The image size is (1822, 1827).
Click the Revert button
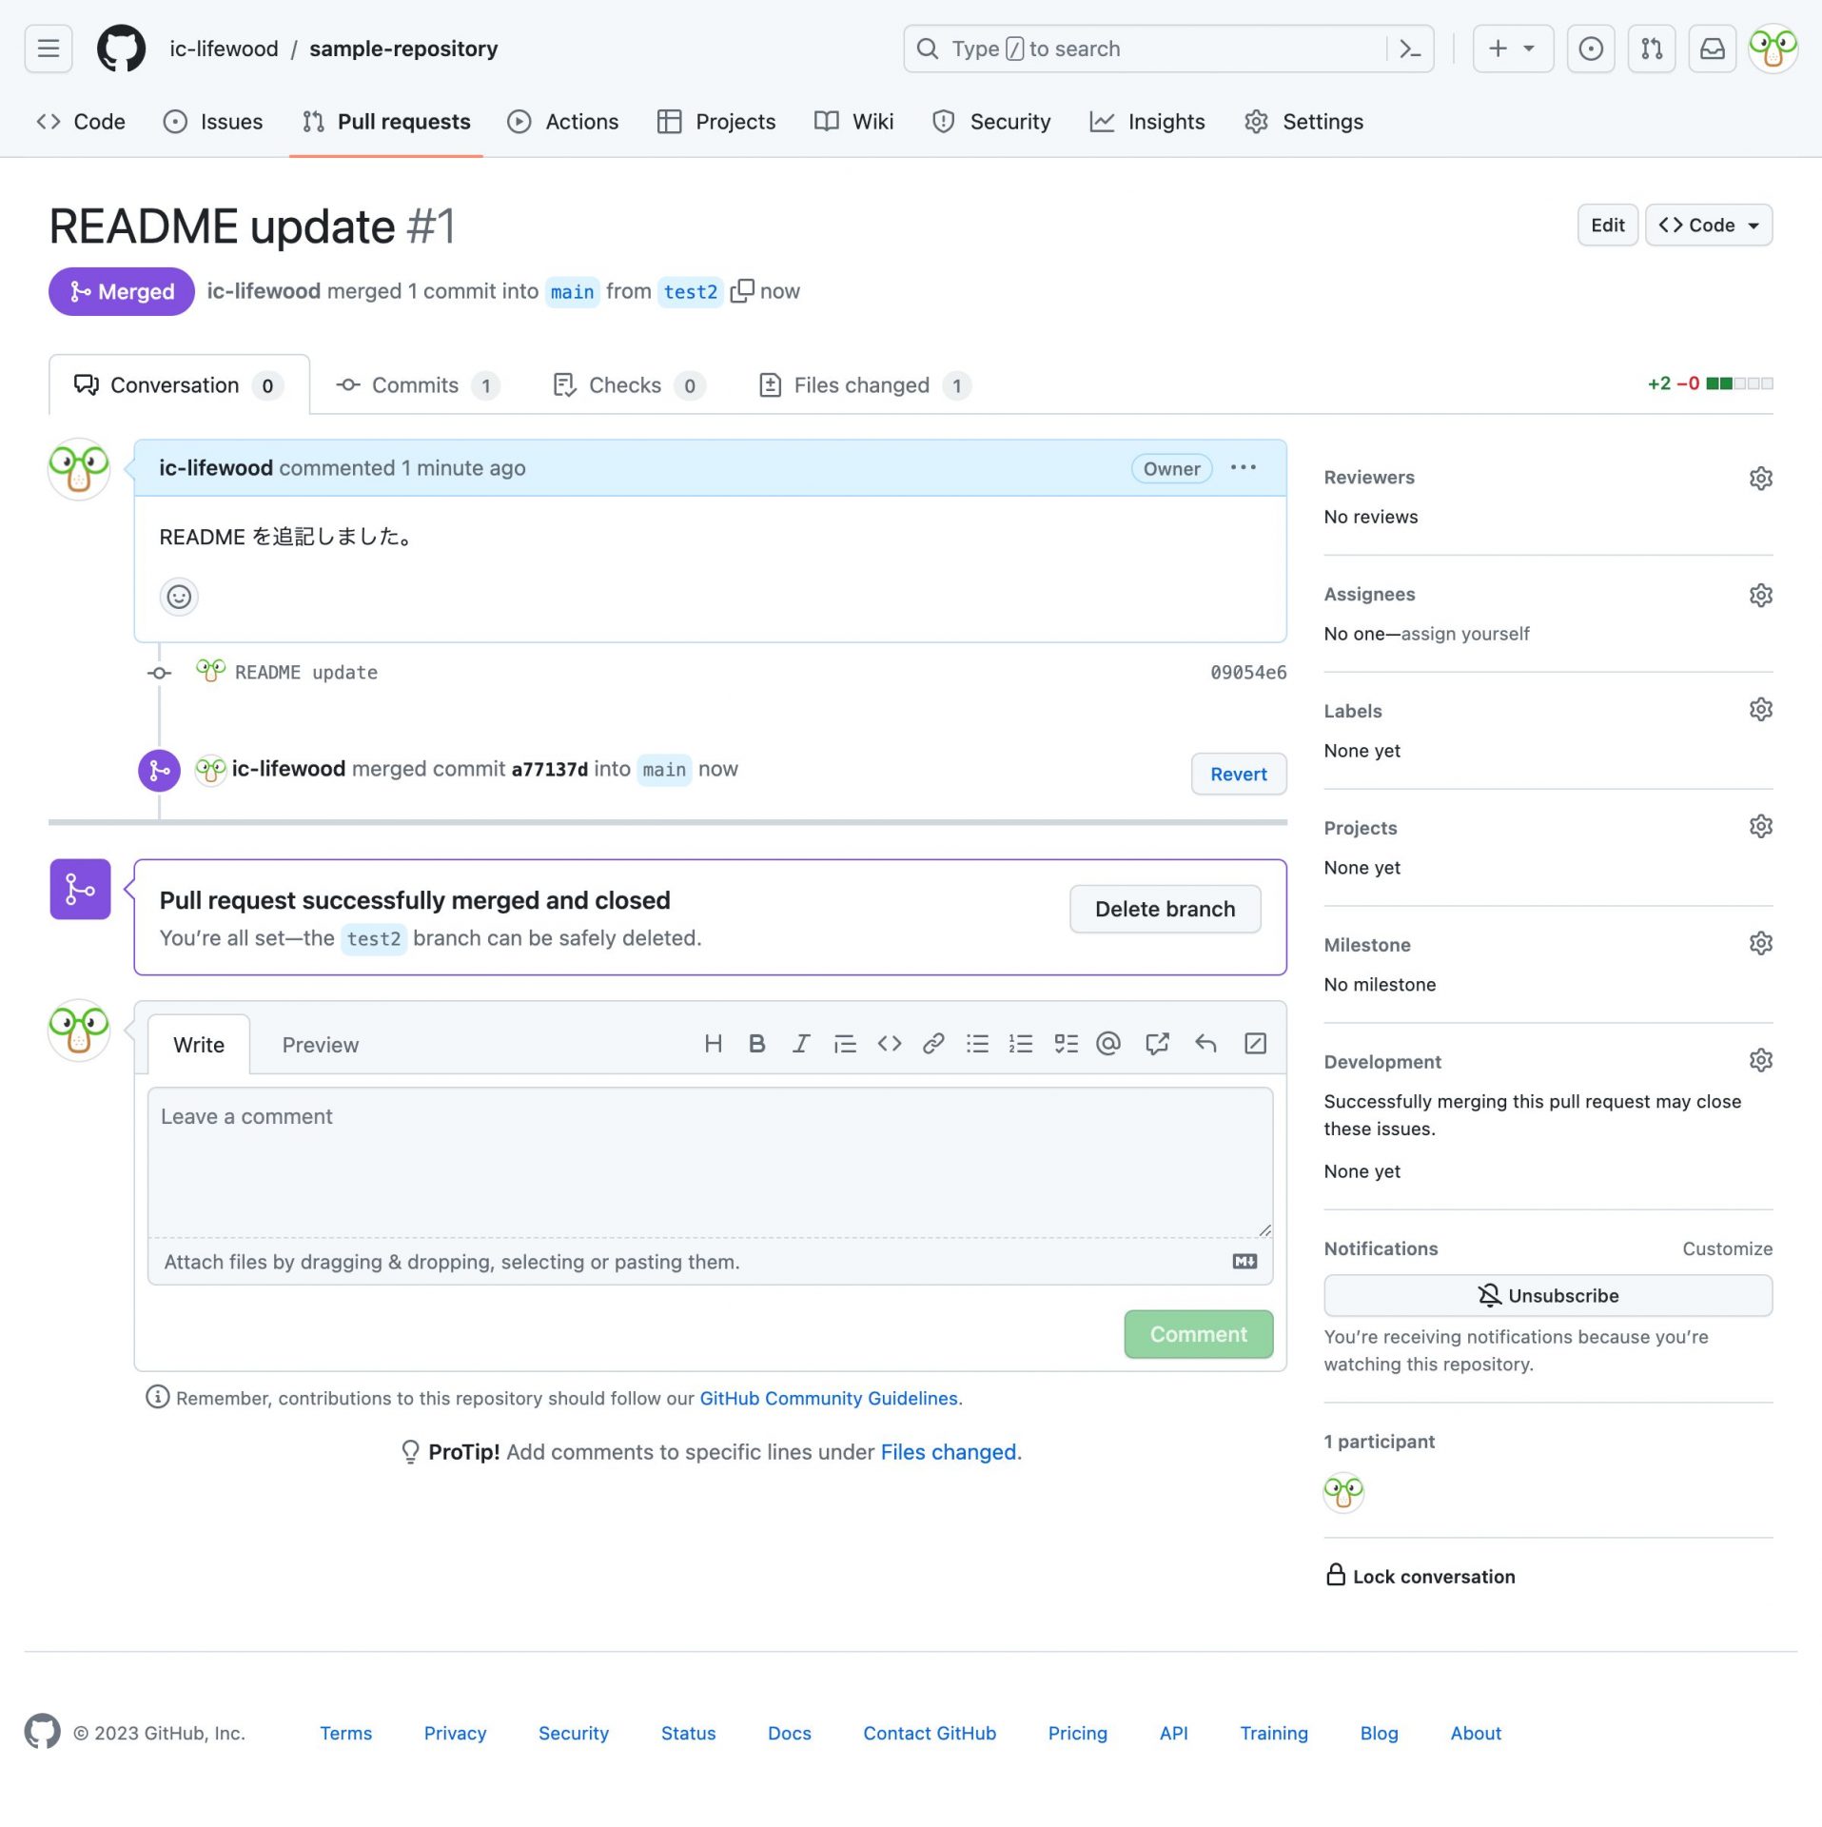click(x=1238, y=774)
